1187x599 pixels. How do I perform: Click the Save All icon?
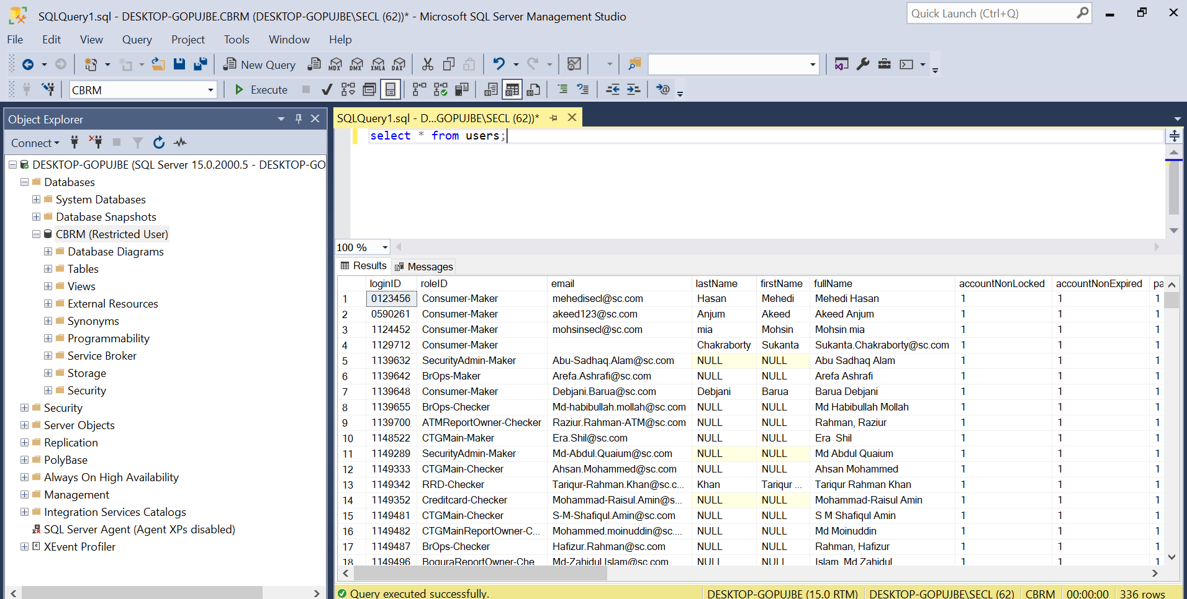(x=201, y=64)
